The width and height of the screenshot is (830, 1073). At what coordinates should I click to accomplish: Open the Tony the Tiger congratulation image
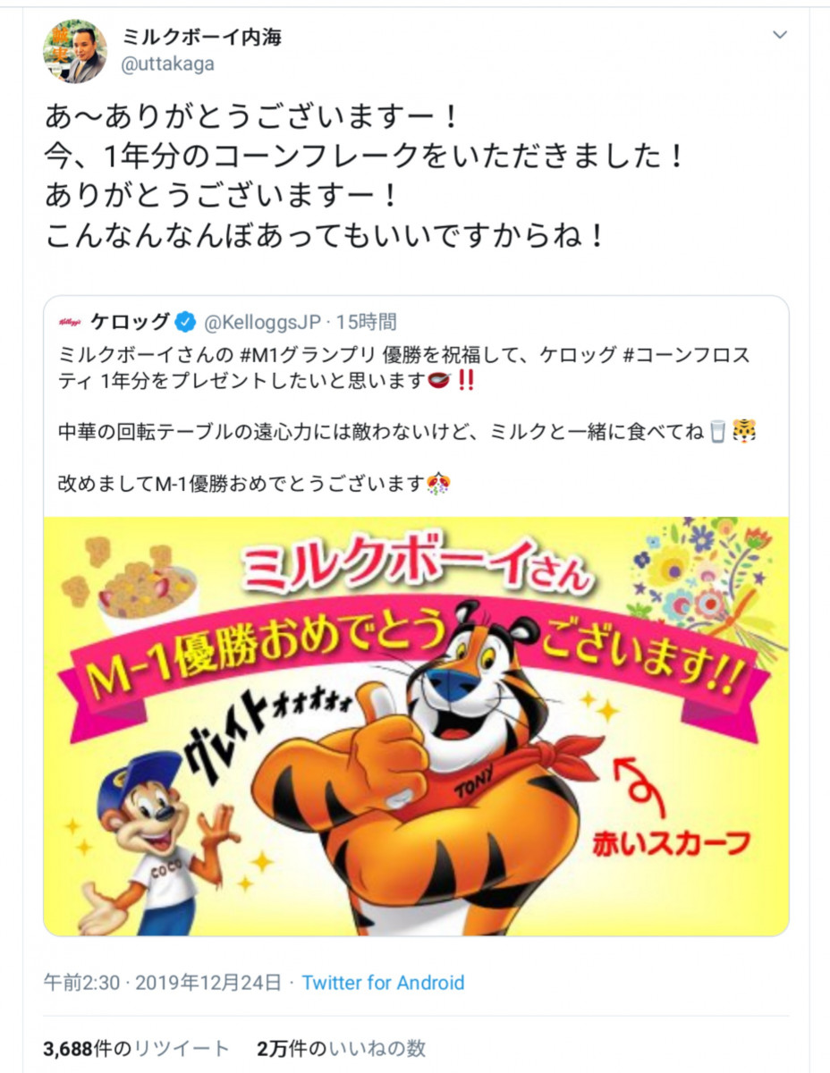(417, 726)
